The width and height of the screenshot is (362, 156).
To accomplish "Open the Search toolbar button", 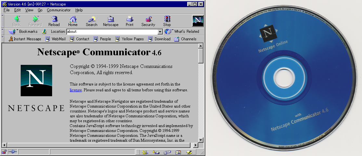I will pyautogui.click(x=92, y=21).
